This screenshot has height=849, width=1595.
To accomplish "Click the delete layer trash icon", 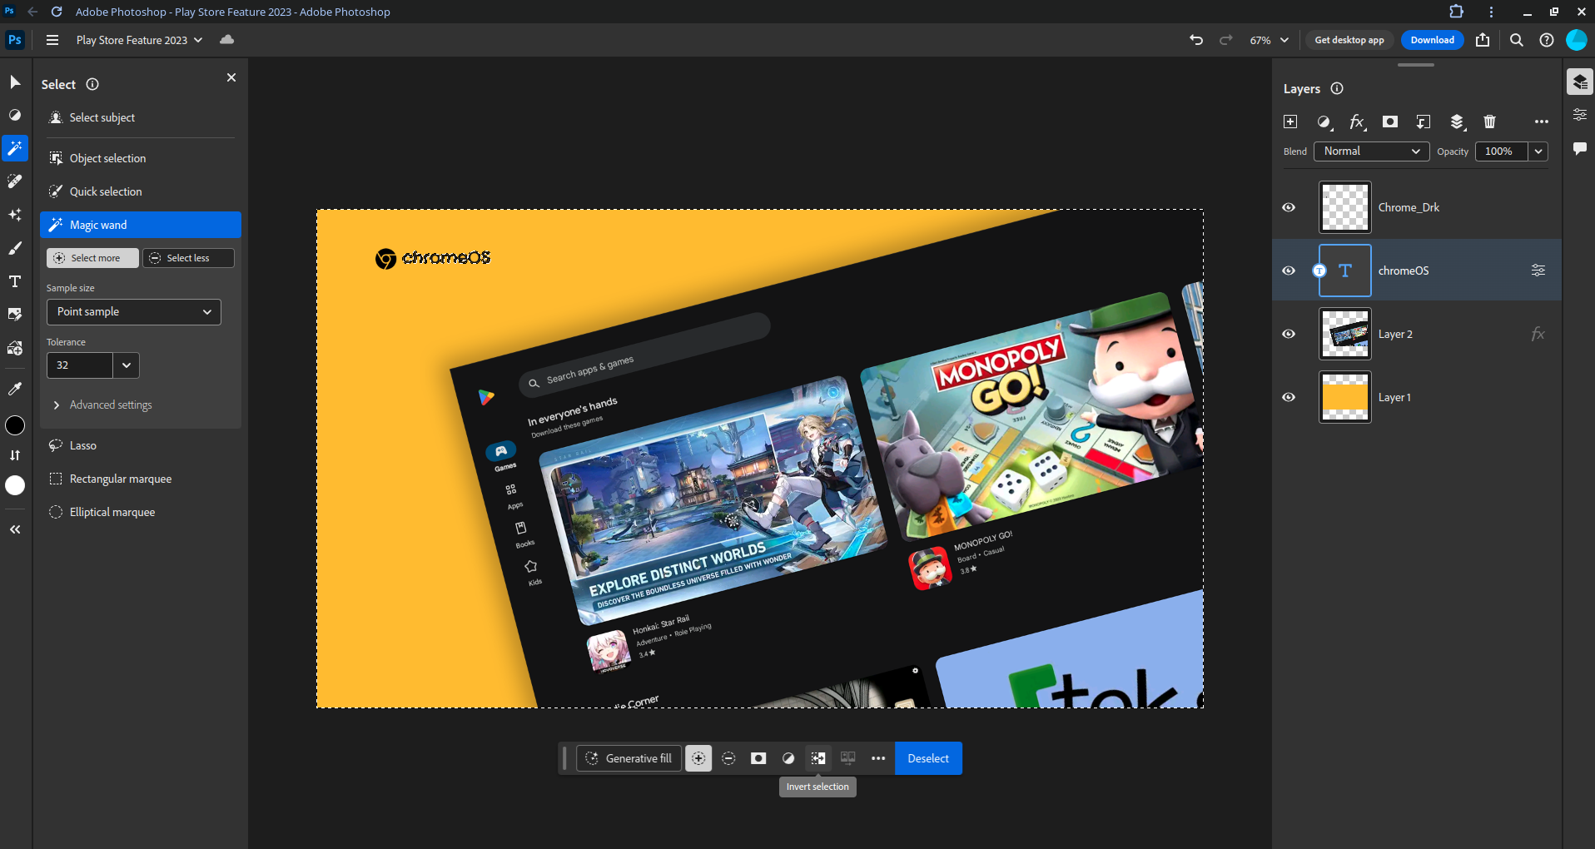I will coord(1489,122).
